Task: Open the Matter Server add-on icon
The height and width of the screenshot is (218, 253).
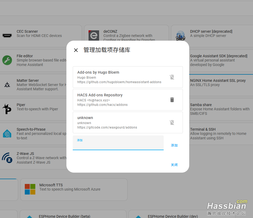Action: (7, 85)
